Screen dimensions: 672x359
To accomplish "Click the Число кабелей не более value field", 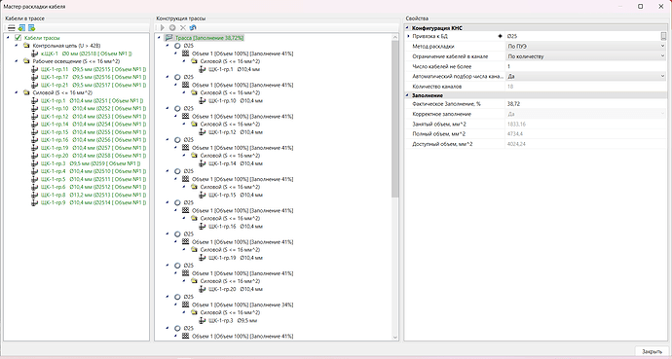I will coord(585,66).
